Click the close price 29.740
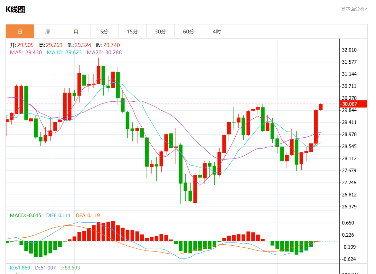The height and width of the screenshot is (274, 376). 111,45
